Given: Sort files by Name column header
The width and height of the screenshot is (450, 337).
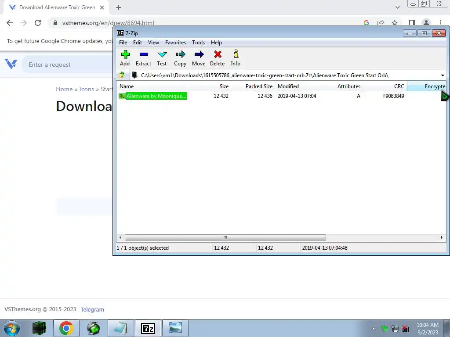Looking at the screenshot, I should click(x=152, y=86).
